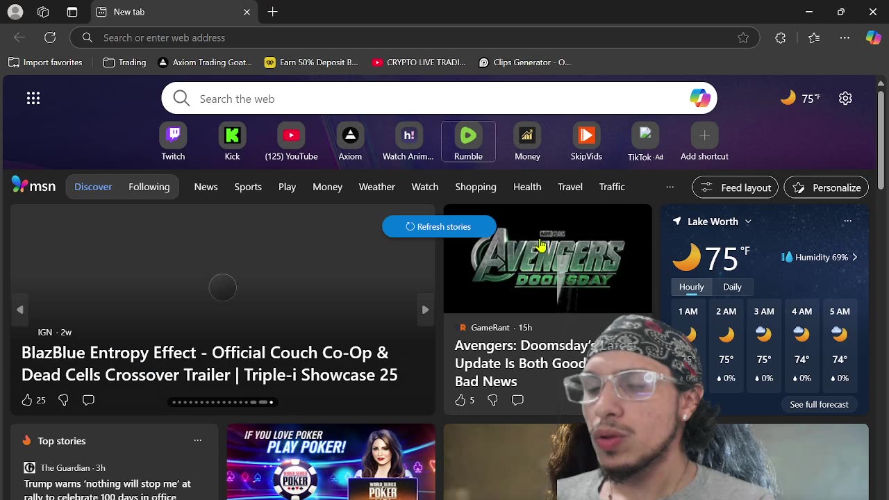The height and width of the screenshot is (500, 889).
Task: Add this page to favorites star
Action: (x=743, y=37)
